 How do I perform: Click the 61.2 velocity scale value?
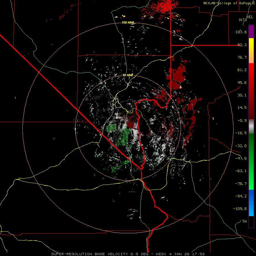coord(242,70)
